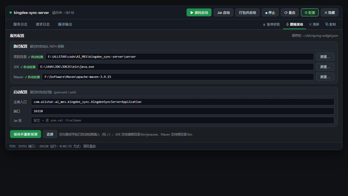Click the Jar 启动 button
The height and width of the screenshot is (196, 348).
[223, 13]
